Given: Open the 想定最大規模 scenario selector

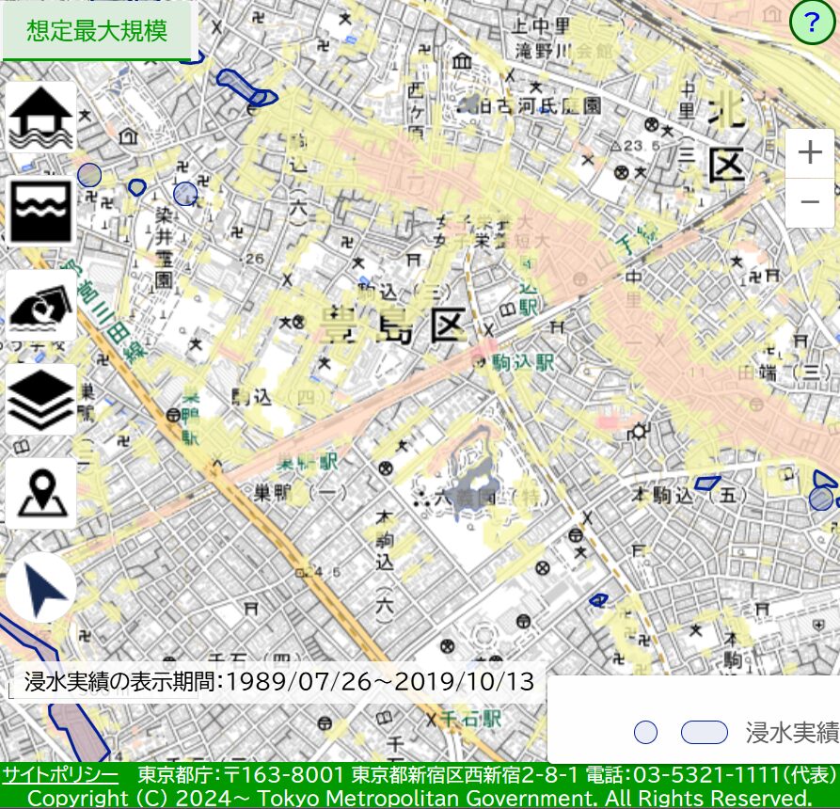Looking at the screenshot, I should click(x=98, y=31).
